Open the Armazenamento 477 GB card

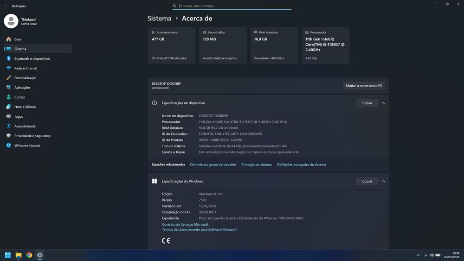[172, 45]
